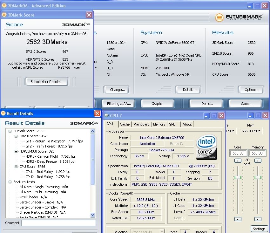
Task: Click the Result Details scroll up arrow
Action: tap(93, 131)
